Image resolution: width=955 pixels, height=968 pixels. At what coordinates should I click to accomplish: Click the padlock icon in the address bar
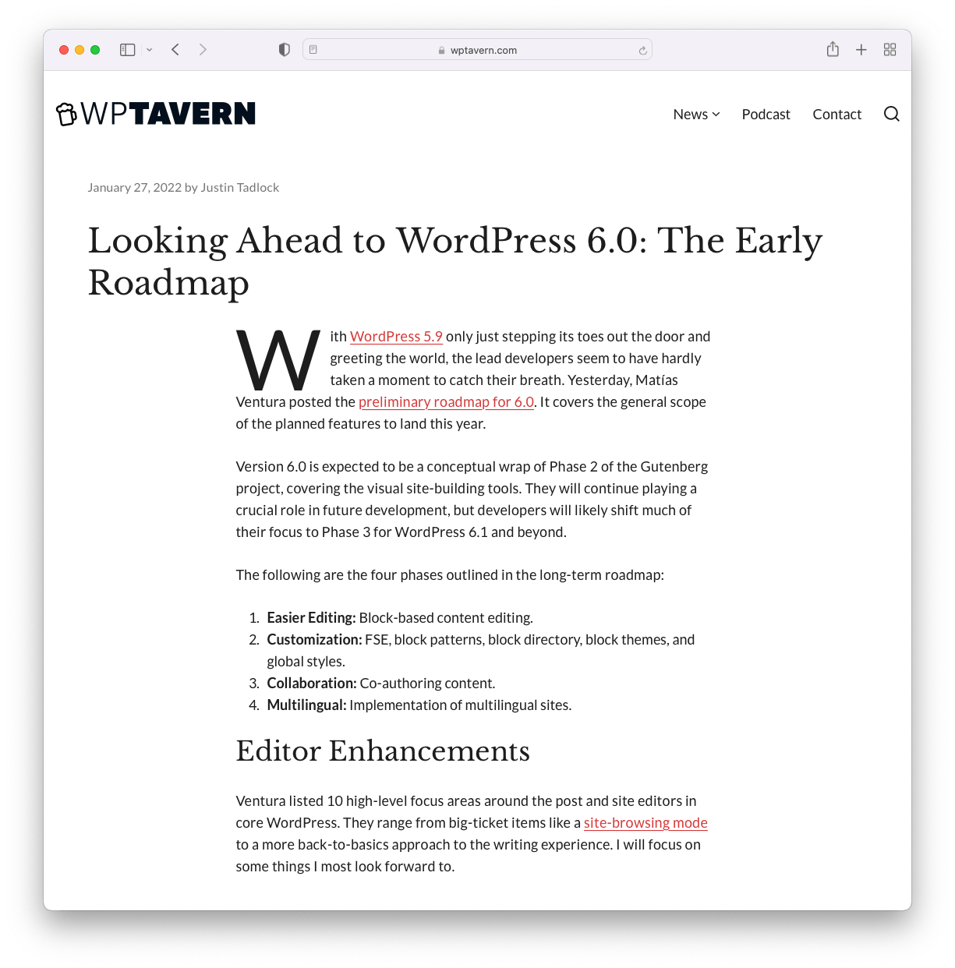click(441, 50)
